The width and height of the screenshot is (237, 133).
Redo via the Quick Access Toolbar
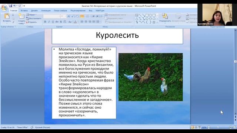[20, 6]
